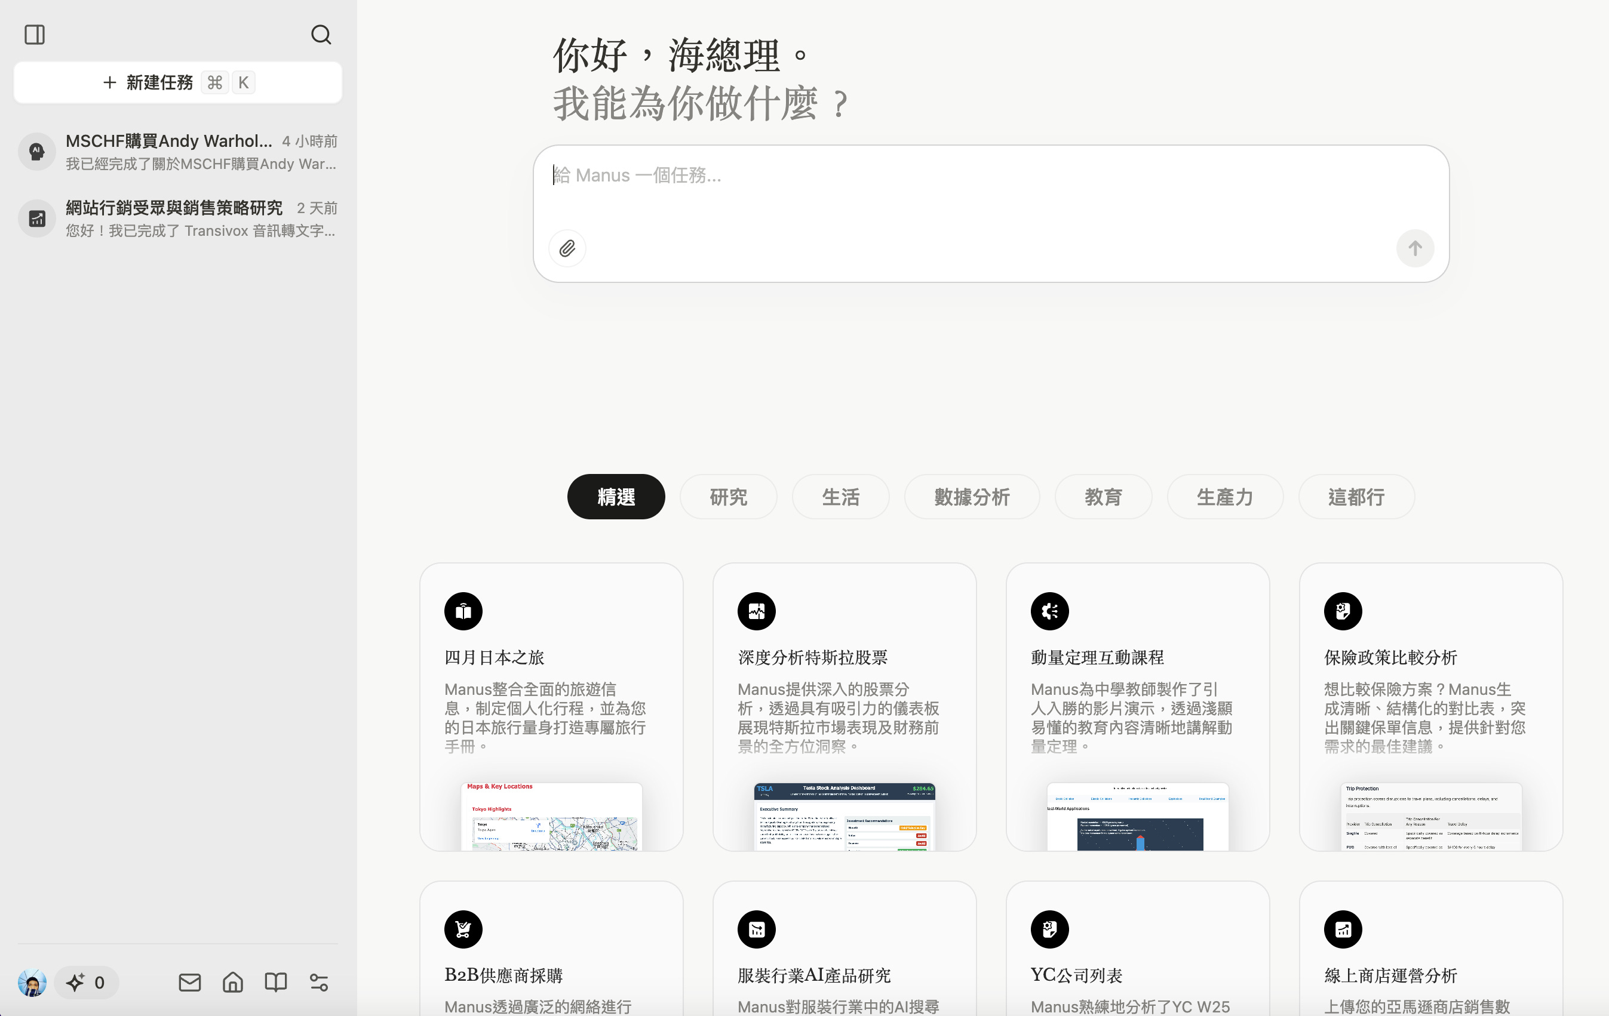Focus the 給 Manus 一個任務 input
Viewport: 1609px width, 1016px height.
click(x=989, y=176)
